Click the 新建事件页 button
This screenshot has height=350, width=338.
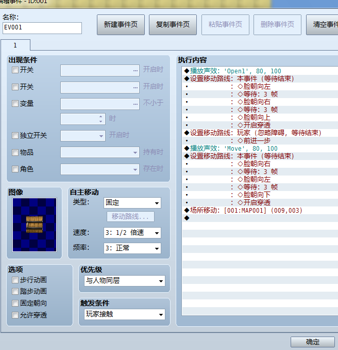coord(121,25)
